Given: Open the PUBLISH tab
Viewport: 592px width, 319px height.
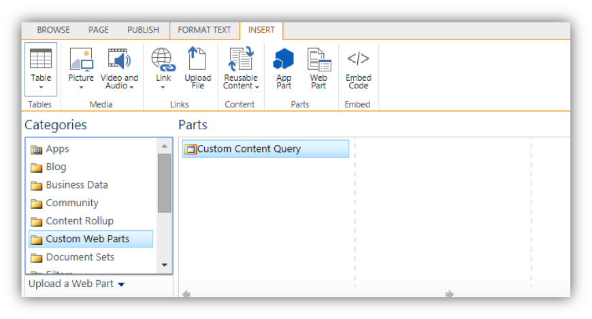Looking at the screenshot, I should pyautogui.click(x=143, y=30).
